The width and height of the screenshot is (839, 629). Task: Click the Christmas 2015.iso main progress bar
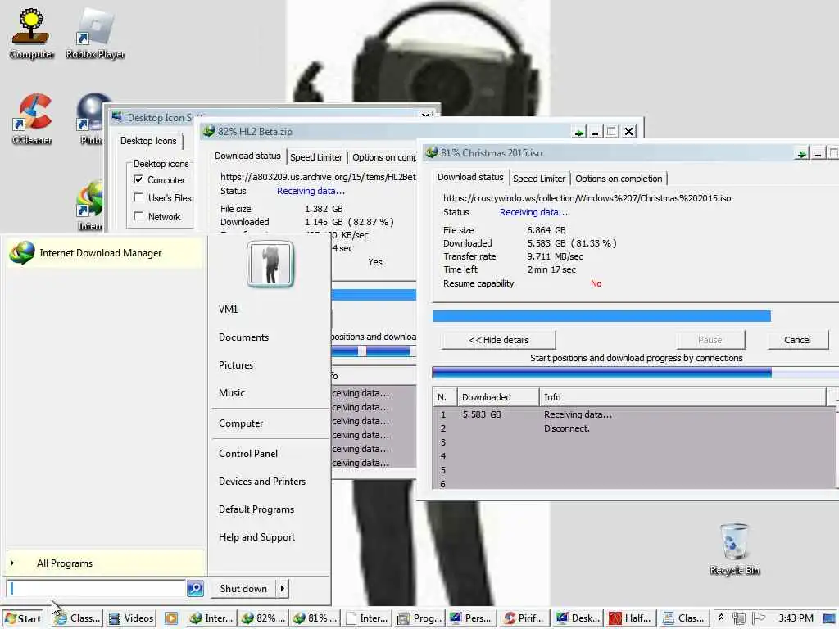coord(635,316)
